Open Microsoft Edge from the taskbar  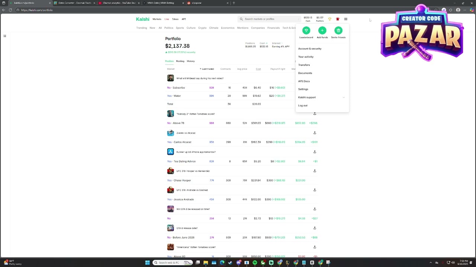tap(222, 263)
